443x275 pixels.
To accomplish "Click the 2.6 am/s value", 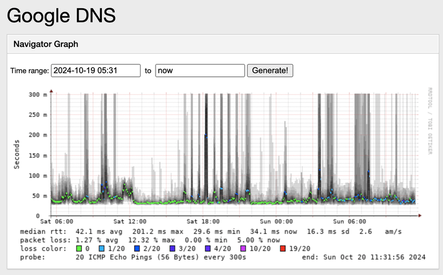I will (x=380, y=231).
